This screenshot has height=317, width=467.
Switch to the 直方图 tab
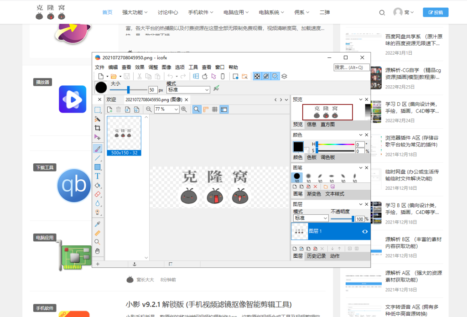pyautogui.click(x=327, y=125)
